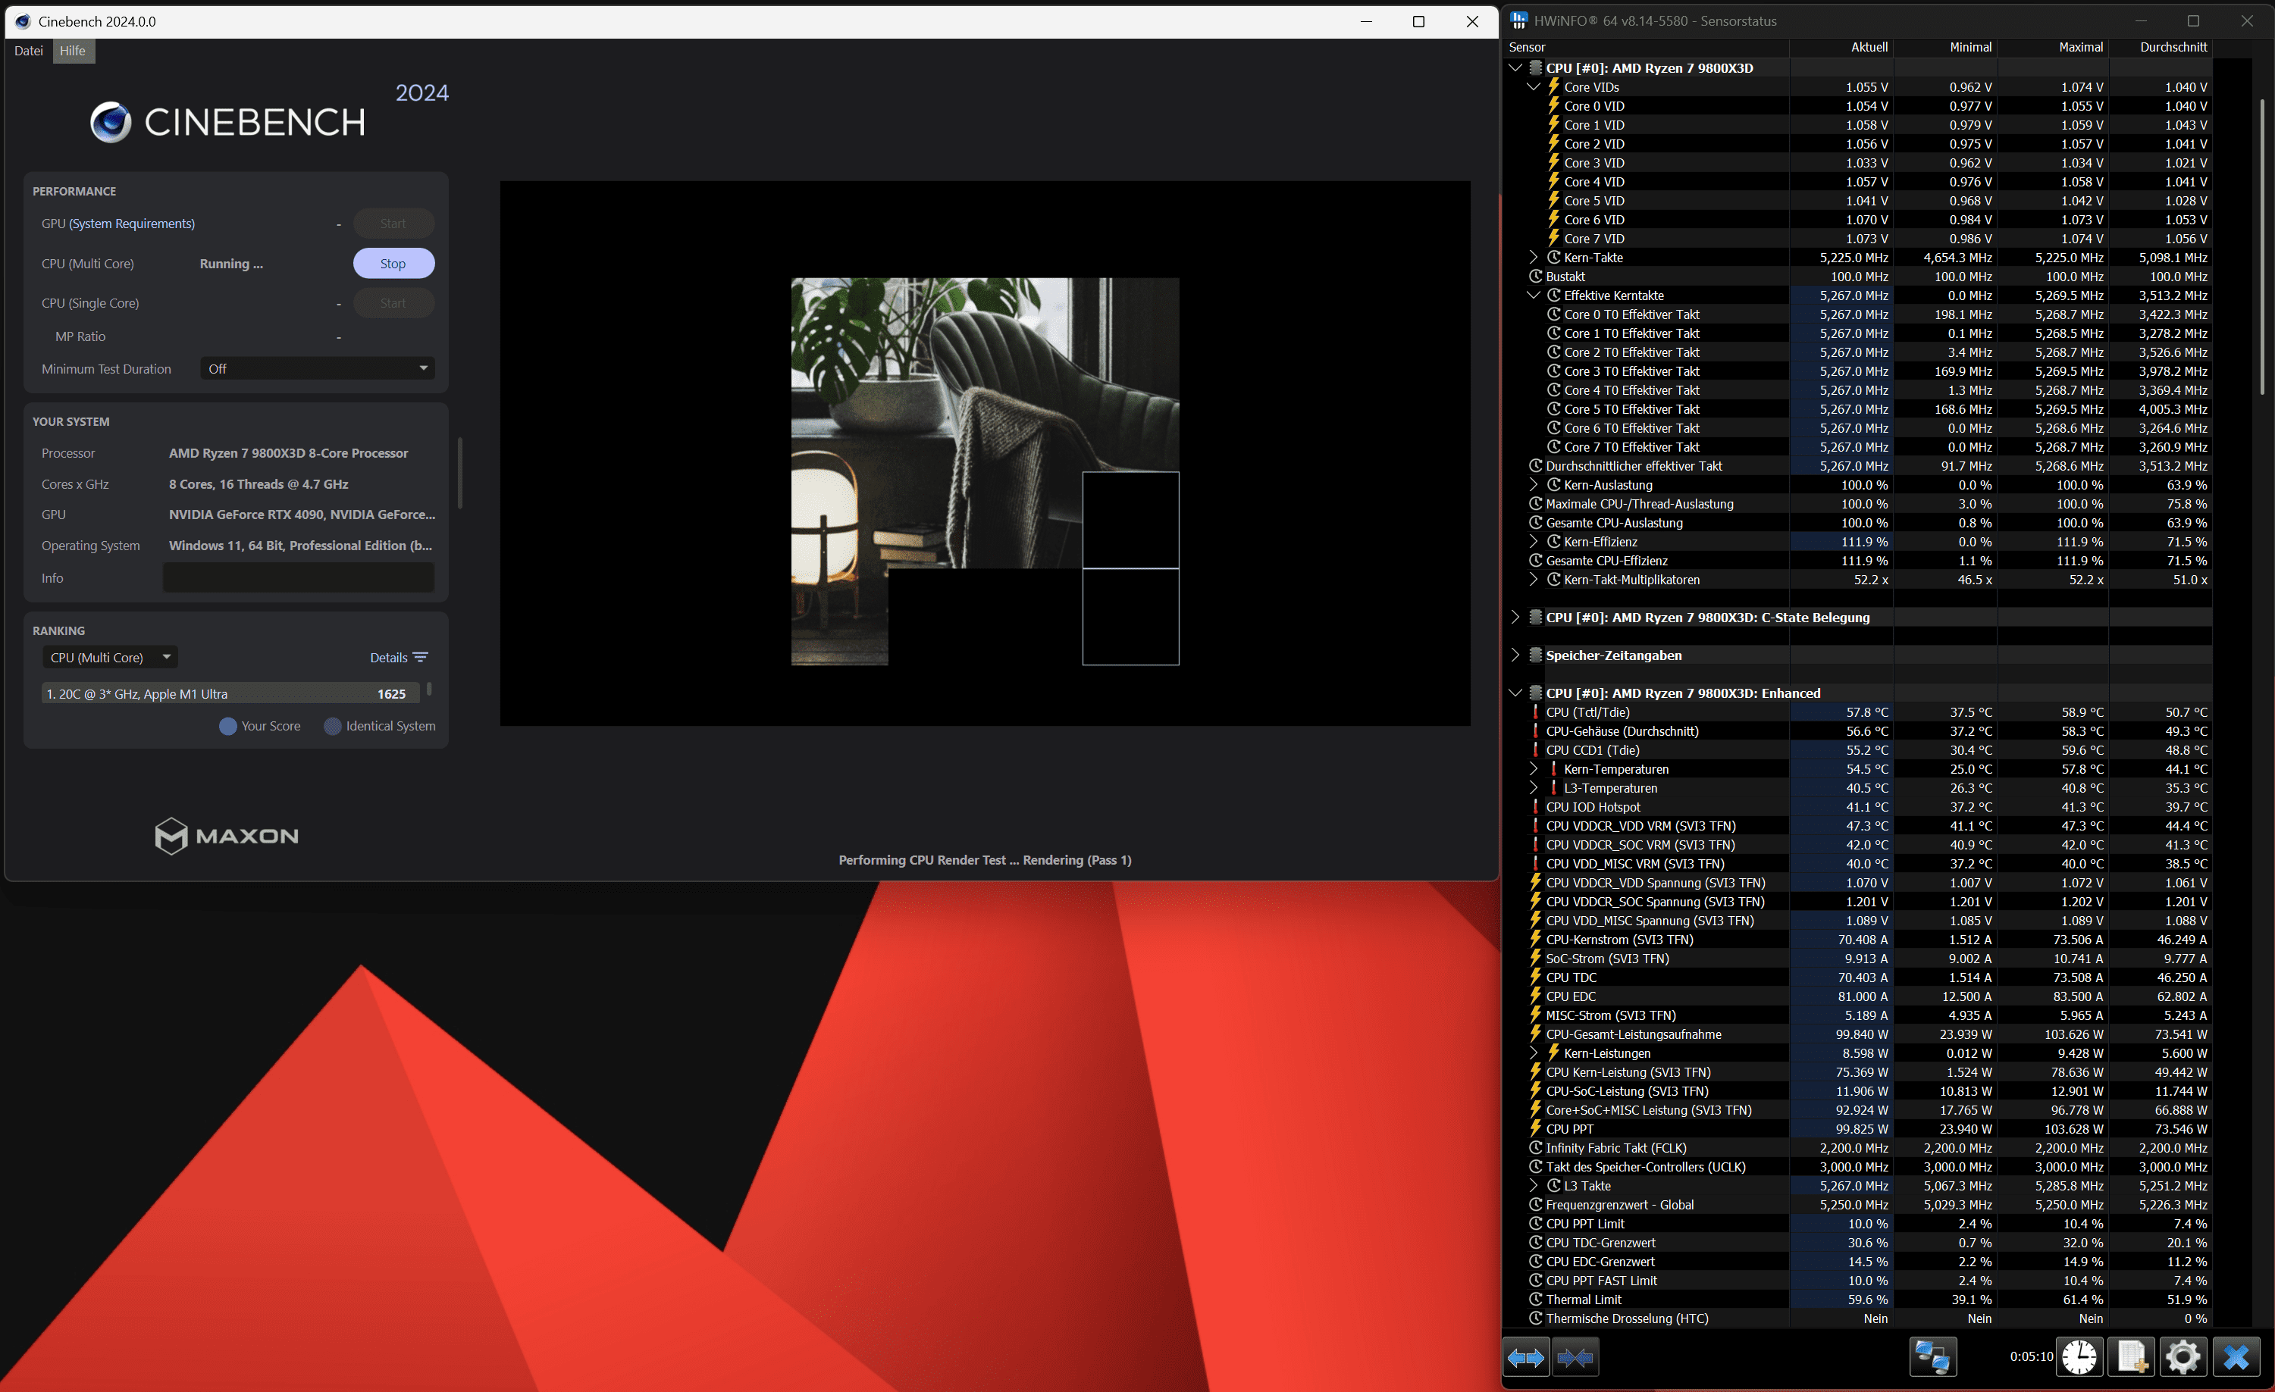Click CPU PPT lightning bolt icon

(x=1535, y=1129)
